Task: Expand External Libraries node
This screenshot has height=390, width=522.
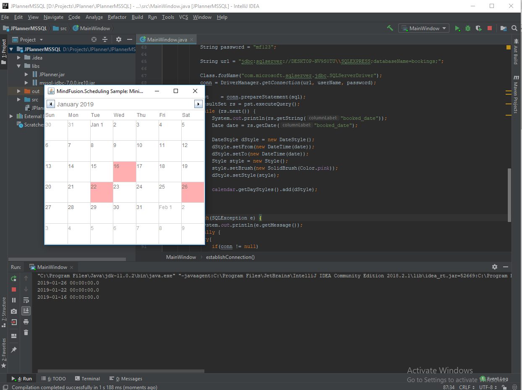Action: tap(11, 116)
